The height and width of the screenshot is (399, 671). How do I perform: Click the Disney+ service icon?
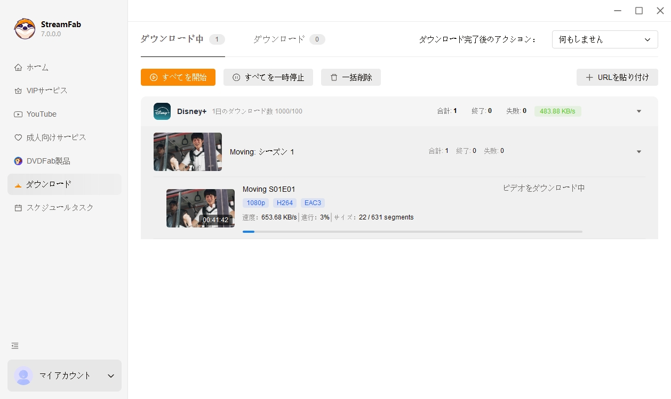pos(162,111)
